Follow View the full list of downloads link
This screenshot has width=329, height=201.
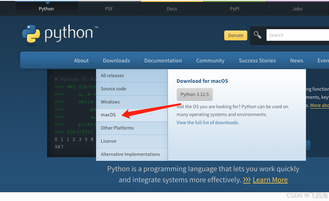pos(208,123)
